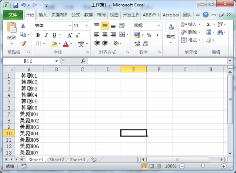Screen dimensions: 236x173
Task: Click the percent style button
Action: point(149,35)
